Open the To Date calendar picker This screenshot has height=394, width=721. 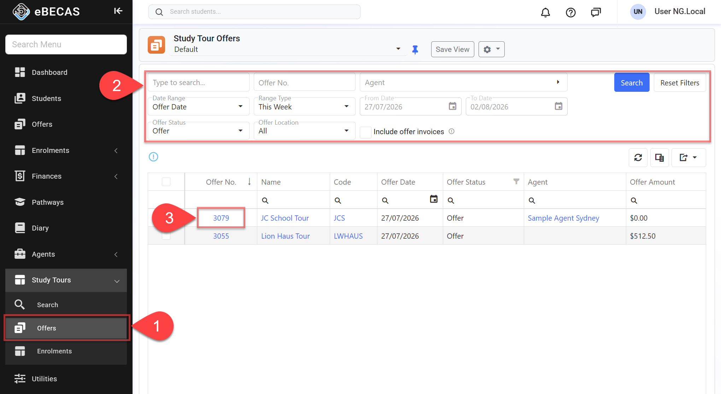click(x=558, y=106)
